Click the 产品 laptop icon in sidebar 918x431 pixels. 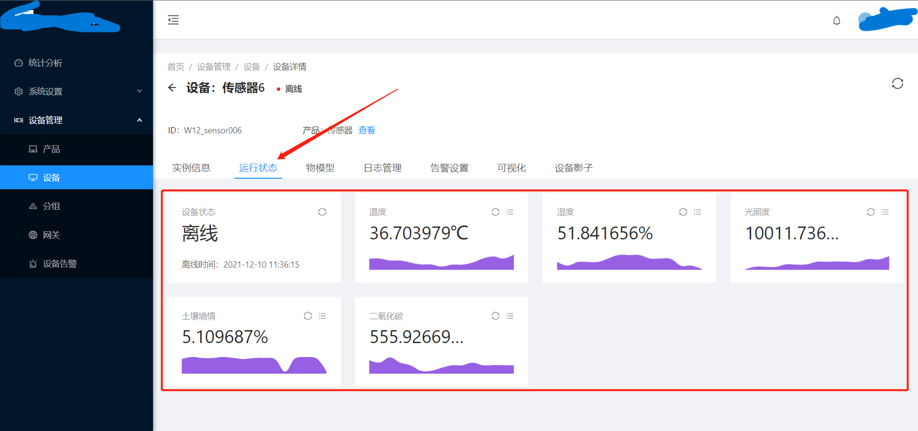pyautogui.click(x=33, y=149)
